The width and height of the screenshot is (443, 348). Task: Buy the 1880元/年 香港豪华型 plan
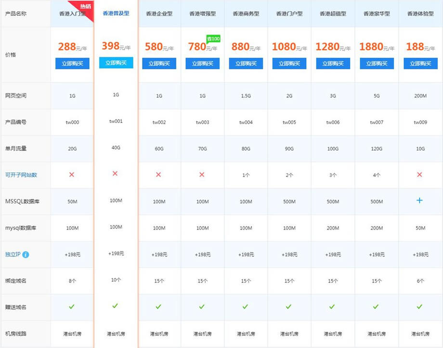pyautogui.click(x=376, y=64)
